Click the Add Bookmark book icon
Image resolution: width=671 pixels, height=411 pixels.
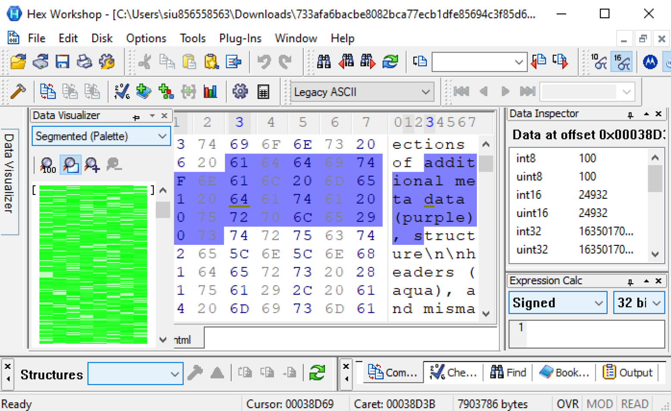tap(144, 92)
